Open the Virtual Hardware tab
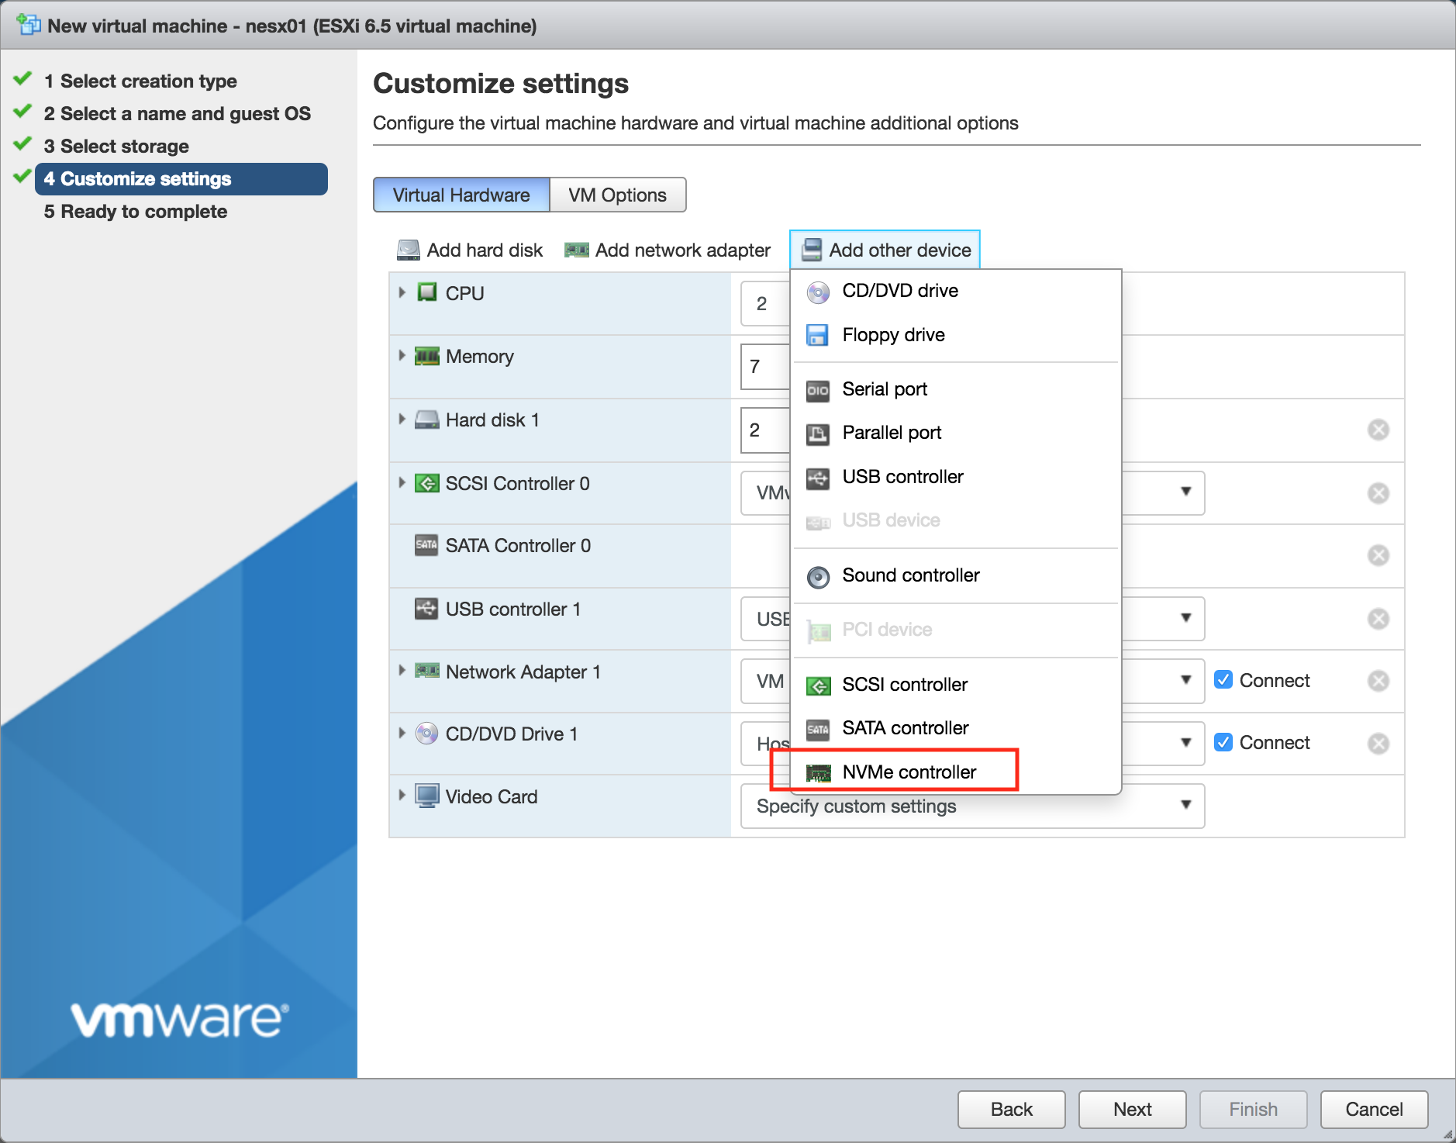Viewport: 1456px width, 1143px height. (x=461, y=195)
